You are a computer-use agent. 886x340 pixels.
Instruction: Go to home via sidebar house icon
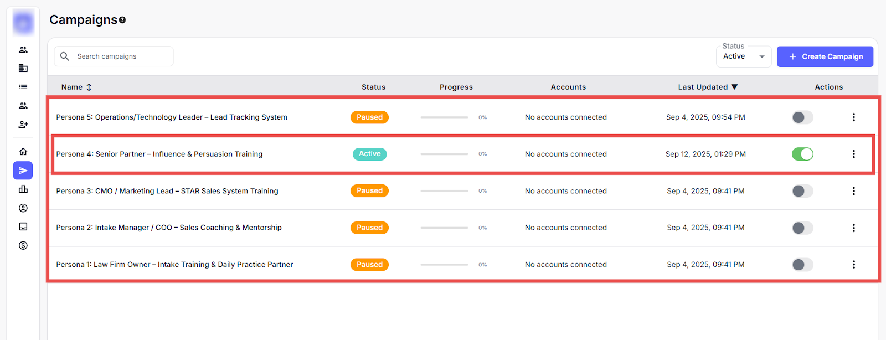click(x=23, y=152)
